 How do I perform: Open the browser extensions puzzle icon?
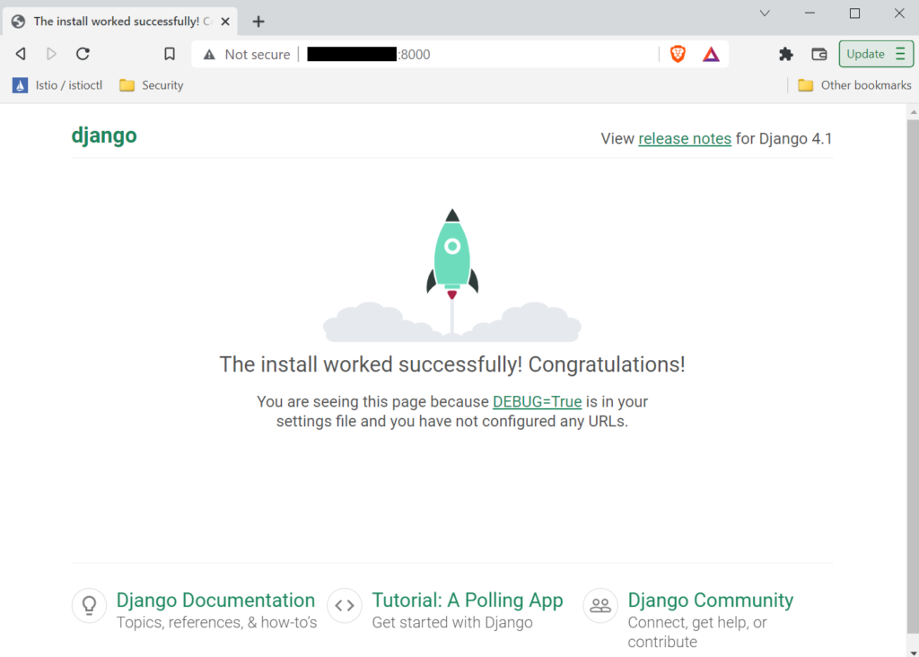pos(786,54)
